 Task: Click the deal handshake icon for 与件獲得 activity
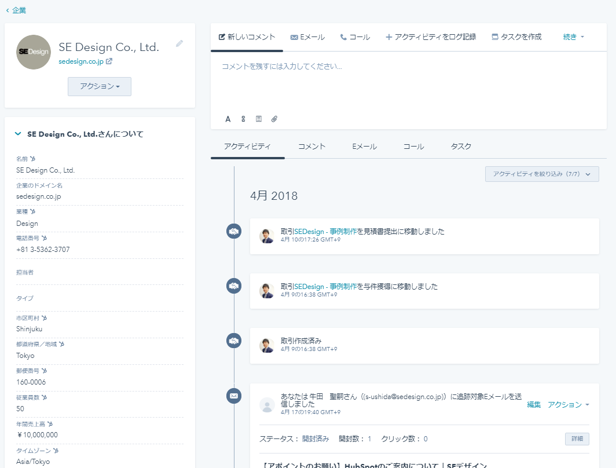(x=234, y=286)
